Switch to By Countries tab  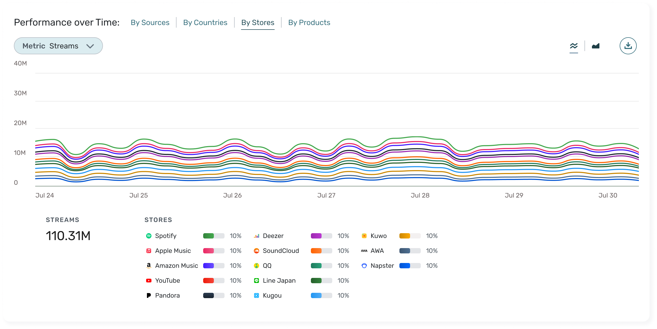point(205,23)
